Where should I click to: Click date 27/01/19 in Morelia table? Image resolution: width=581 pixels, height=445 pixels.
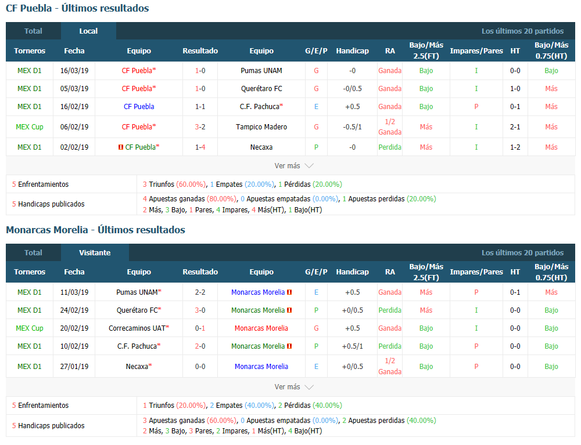tap(74, 367)
